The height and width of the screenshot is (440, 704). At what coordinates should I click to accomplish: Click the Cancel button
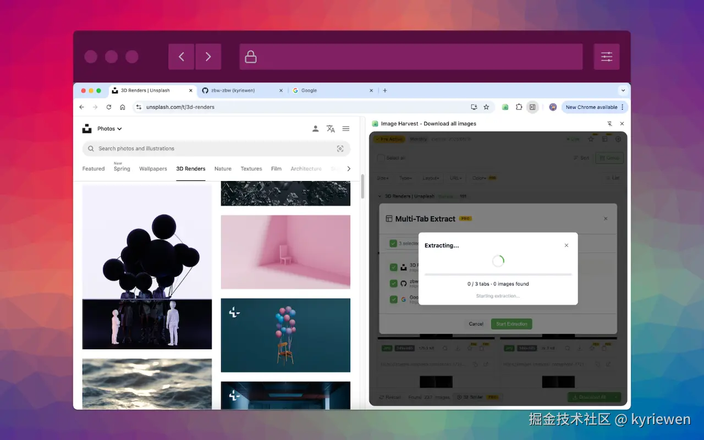click(x=476, y=324)
